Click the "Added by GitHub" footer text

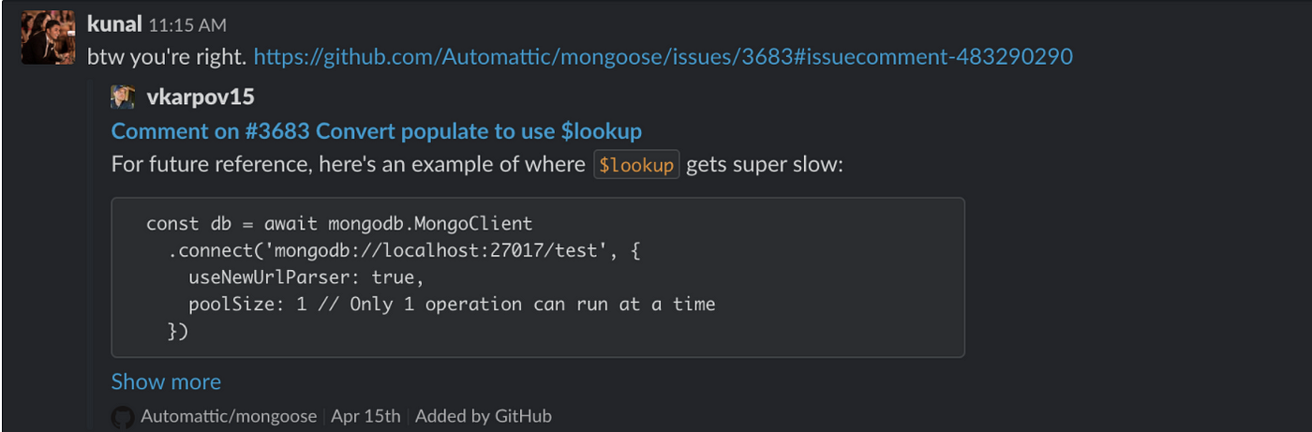pyautogui.click(x=484, y=416)
